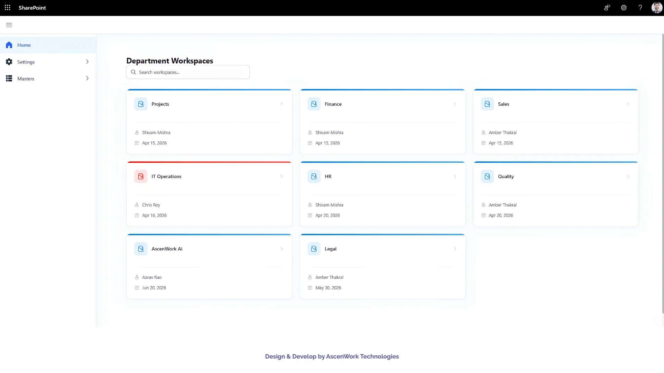Open Legal card via its chevron
The height and width of the screenshot is (373, 664).
(455, 249)
